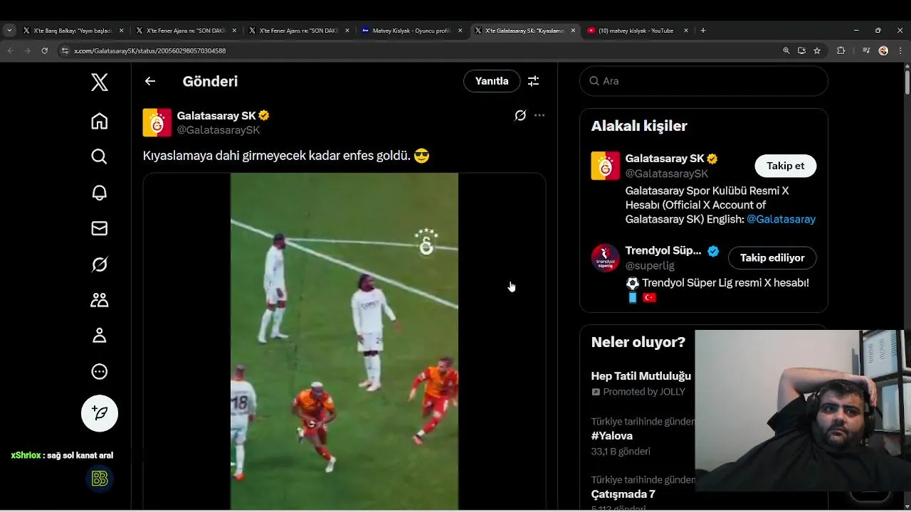This screenshot has width=911, height=512.
Task: Open Messages envelope icon
Action: [x=100, y=228]
